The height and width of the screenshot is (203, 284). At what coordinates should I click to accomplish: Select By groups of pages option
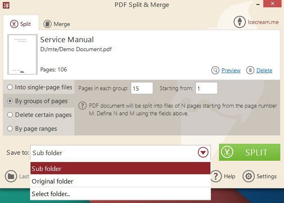tap(37, 101)
